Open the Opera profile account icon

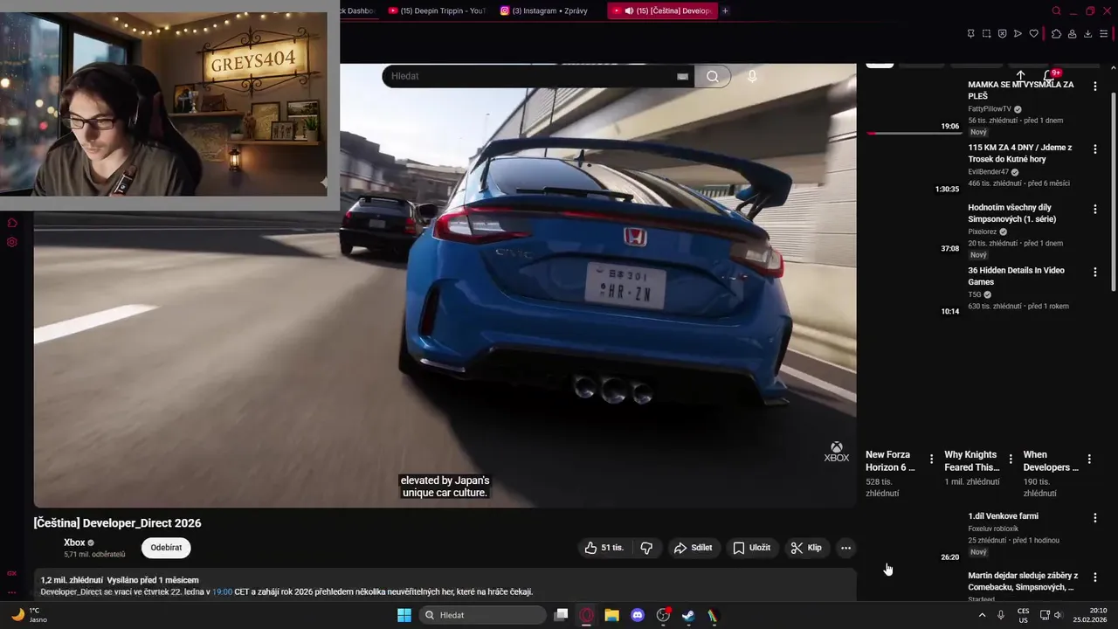coord(1072,34)
